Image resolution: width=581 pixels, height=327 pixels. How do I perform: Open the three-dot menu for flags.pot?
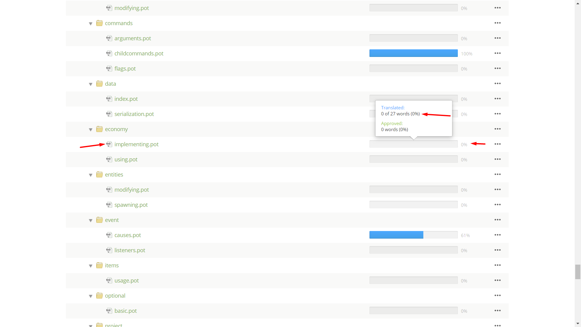tap(497, 68)
